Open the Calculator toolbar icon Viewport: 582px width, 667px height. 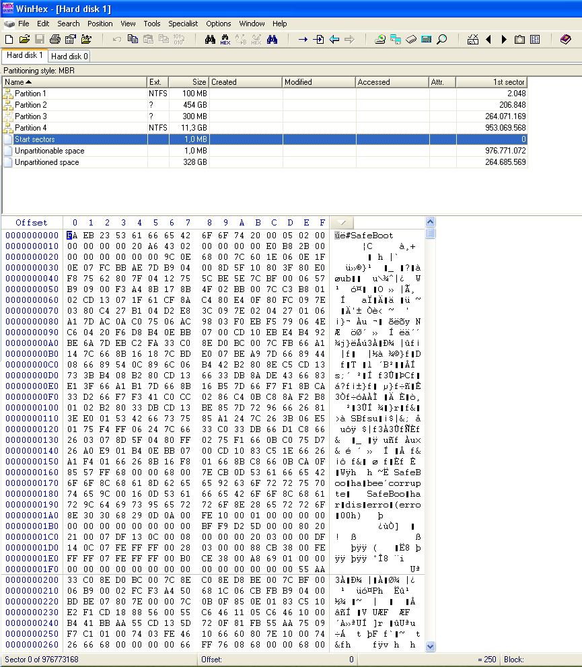tap(427, 40)
